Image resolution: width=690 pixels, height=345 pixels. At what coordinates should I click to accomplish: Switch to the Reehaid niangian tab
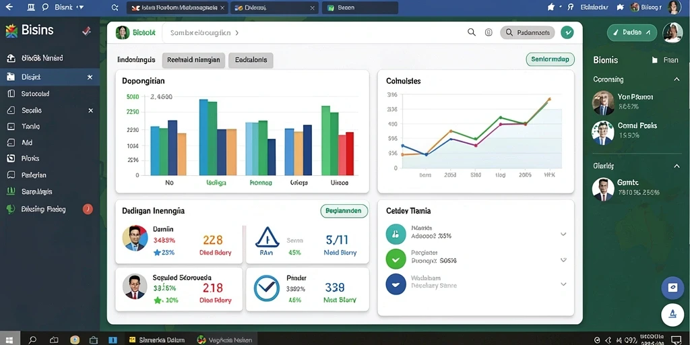click(x=193, y=60)
